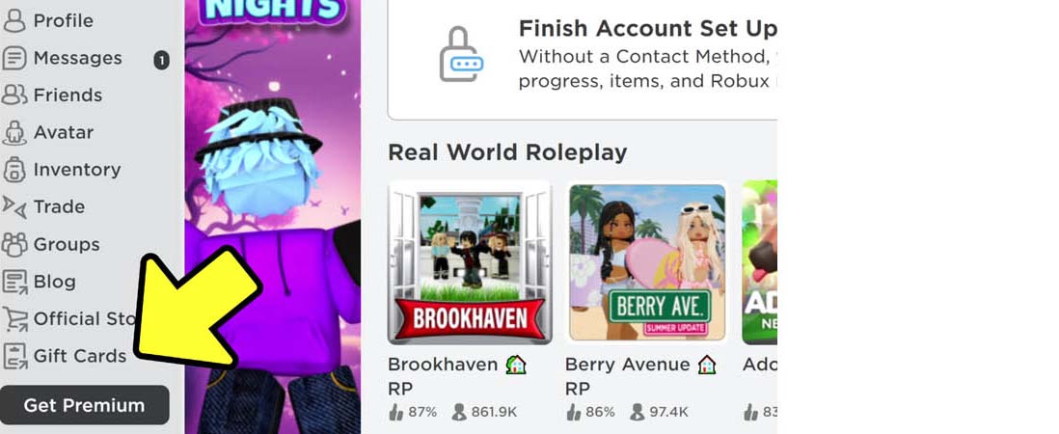Open the Profile person icon
This screenshot has height=434, width=1059.
click(x=14, y=20)
